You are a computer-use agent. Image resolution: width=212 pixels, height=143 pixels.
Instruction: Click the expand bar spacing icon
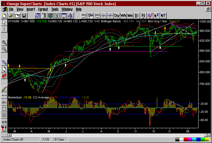[x=110, y=16]
